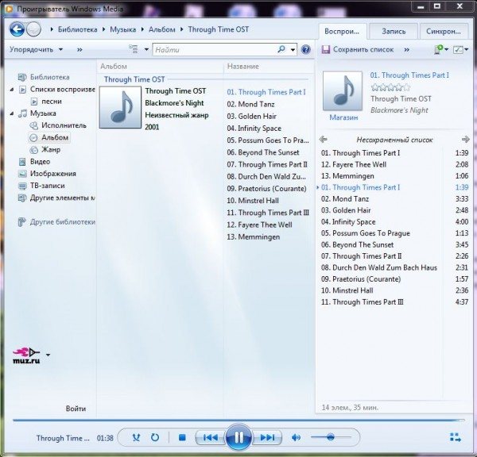Image resolution: width=477 pixels, height=457 pixels.
Task: Open Исполнитель view under Музыка
Action: 64,125
